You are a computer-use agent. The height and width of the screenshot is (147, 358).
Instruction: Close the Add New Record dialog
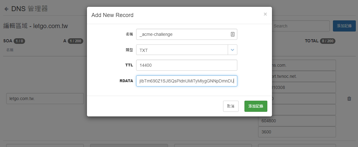click(x=265, y=14)
